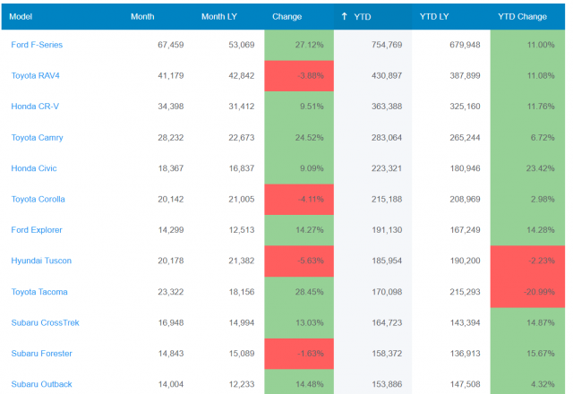
Task: Sort by Month LY column header
Action: click(219, 16)
